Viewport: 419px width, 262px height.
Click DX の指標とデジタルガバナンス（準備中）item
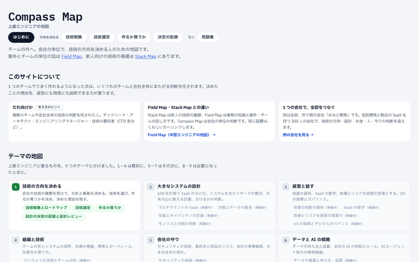tap(328, 224)
